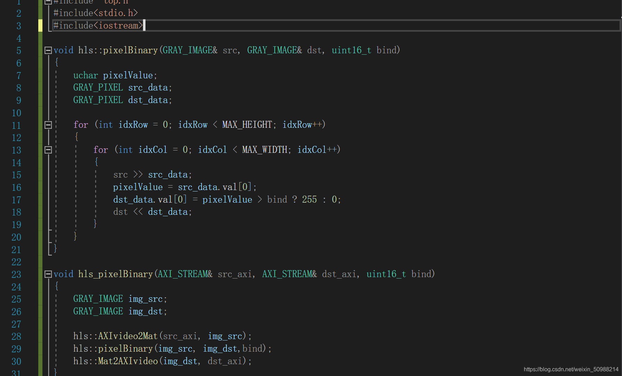The height and width of the screenshot is (376, 622).
Task: Select line number 17
Action: click(x=16, y=200)
